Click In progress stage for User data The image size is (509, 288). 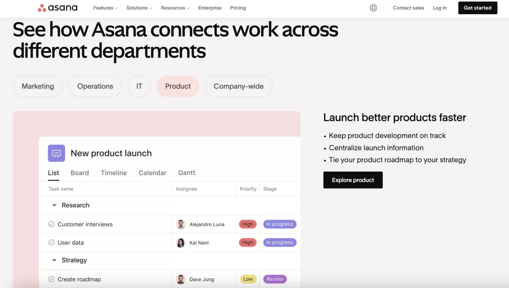click(280, 243)
